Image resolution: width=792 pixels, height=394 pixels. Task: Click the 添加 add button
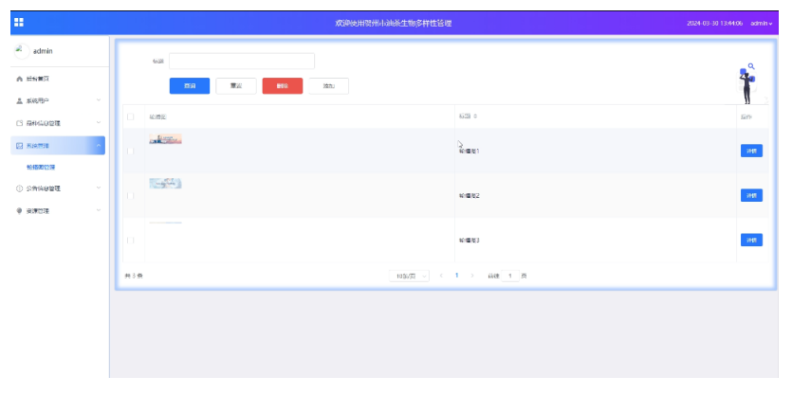coord(329,86)
